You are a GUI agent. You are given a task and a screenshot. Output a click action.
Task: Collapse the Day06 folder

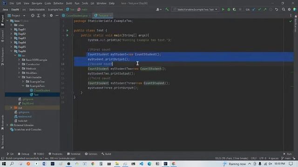pyautogui.click(x=11, y=51)
